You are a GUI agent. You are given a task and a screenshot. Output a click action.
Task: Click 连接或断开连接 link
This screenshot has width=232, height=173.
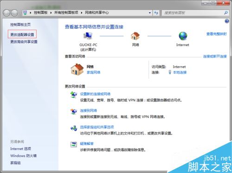pyautogui.click(x=215, y=57)
